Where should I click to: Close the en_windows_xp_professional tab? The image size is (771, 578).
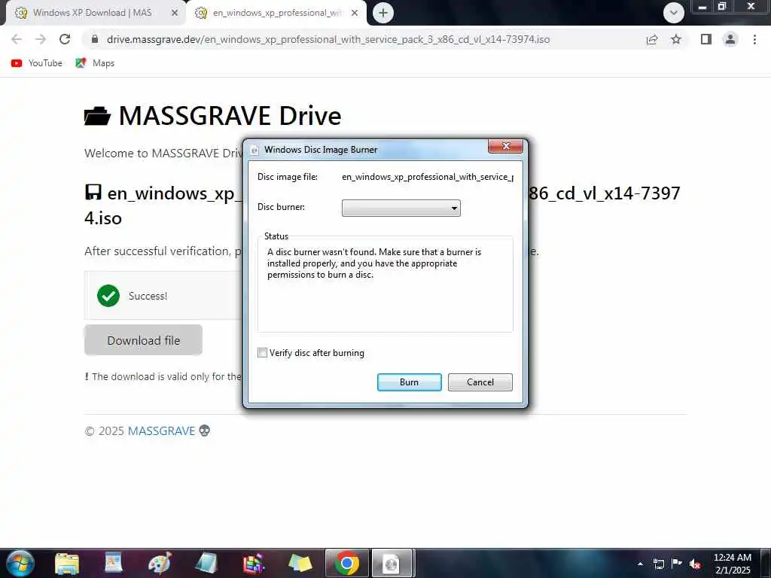coord(355,13)
